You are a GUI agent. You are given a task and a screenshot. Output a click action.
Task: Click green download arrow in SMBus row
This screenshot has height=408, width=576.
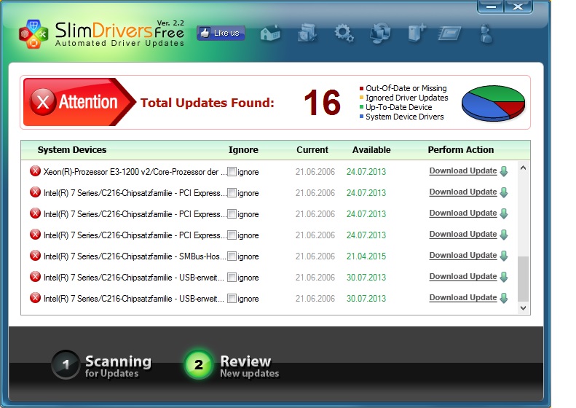tap(505, 256)
